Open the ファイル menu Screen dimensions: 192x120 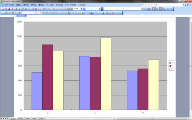9,5
